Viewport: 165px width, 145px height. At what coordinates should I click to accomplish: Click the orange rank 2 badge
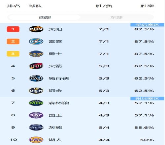pos(13,42)
